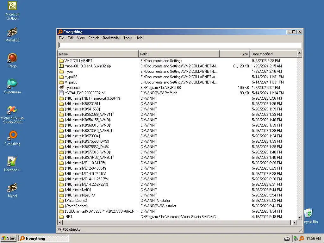Click the path E:\WINDOWS\Prefetch
The height and width of the screenshot is (243, 324).
(159, 93)
